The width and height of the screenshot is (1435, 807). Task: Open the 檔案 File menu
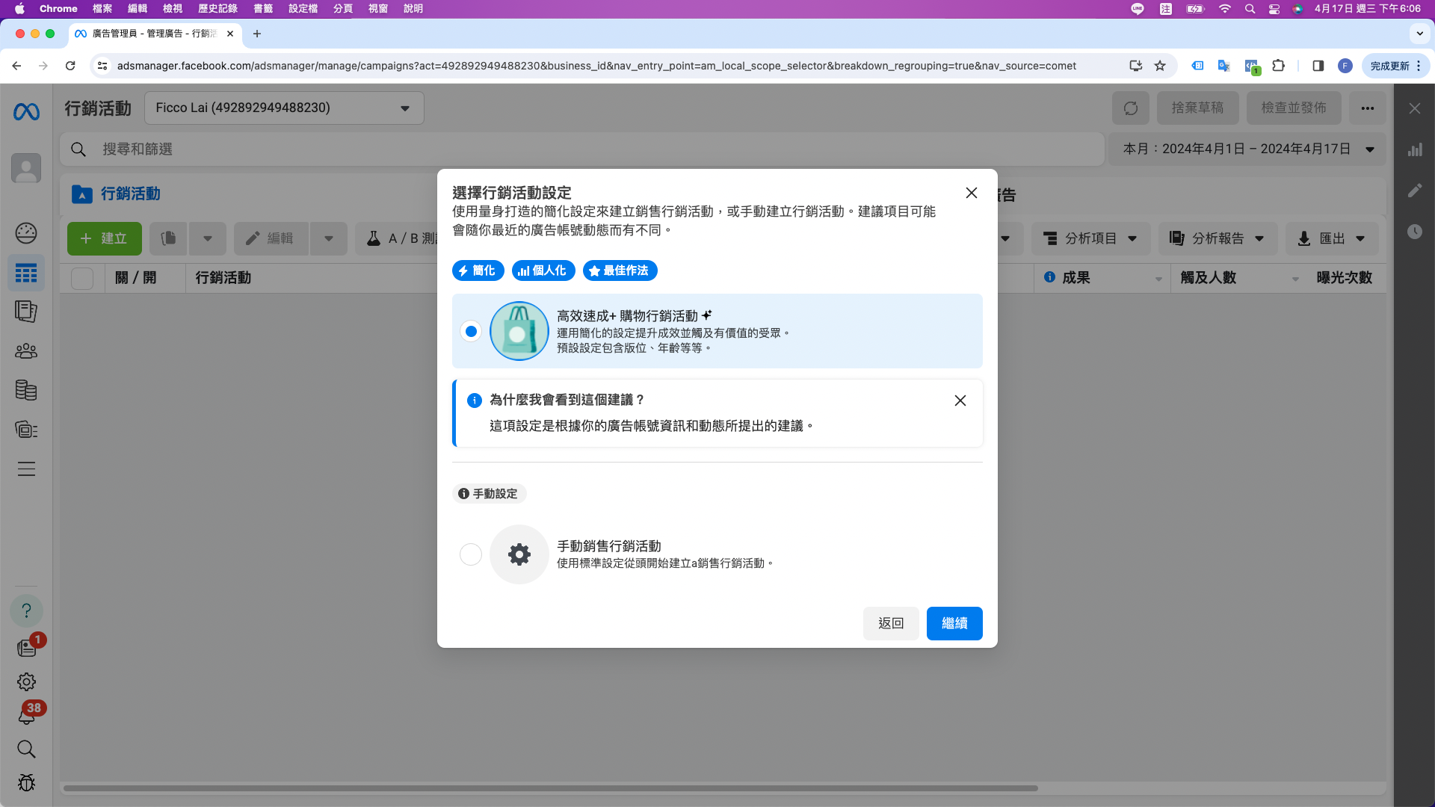pos(102,9)
